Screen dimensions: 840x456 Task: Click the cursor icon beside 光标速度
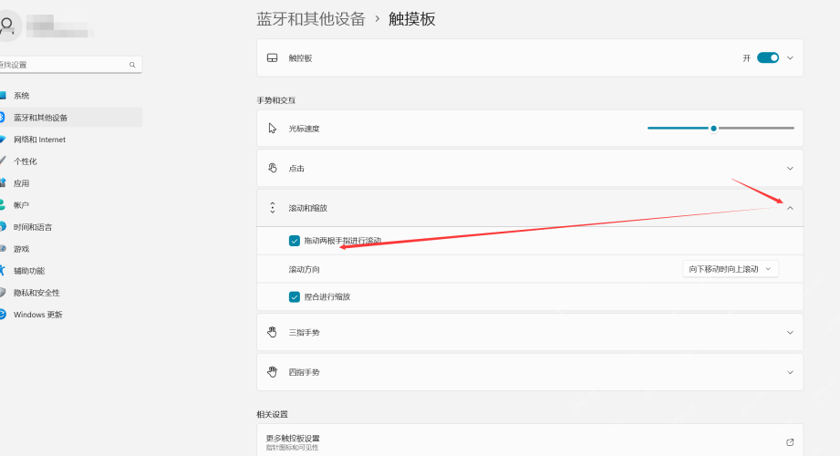[272, 128]
